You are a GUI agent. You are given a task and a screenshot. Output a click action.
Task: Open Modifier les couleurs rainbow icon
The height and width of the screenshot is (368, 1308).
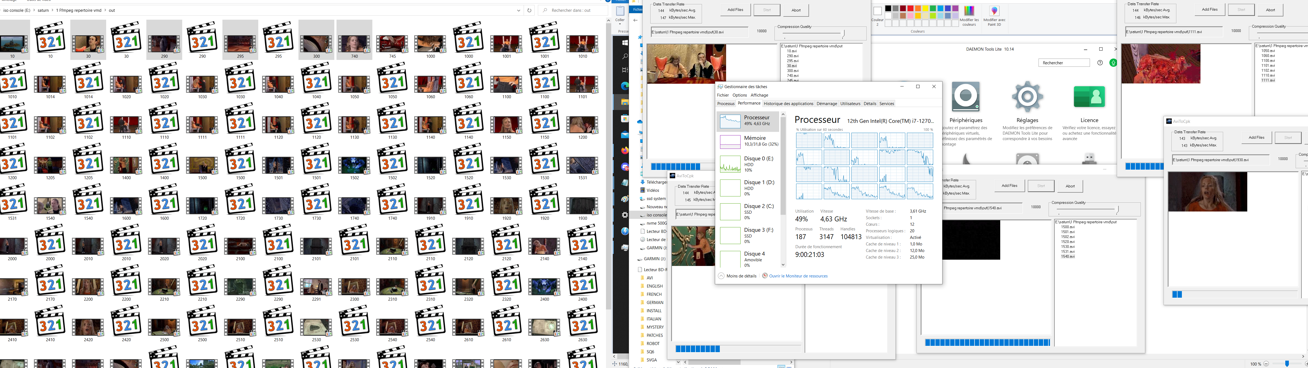point(969,11)
